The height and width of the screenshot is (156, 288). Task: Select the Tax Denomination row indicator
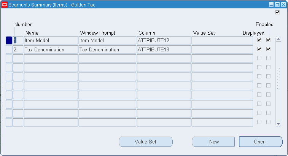point(9,49)
